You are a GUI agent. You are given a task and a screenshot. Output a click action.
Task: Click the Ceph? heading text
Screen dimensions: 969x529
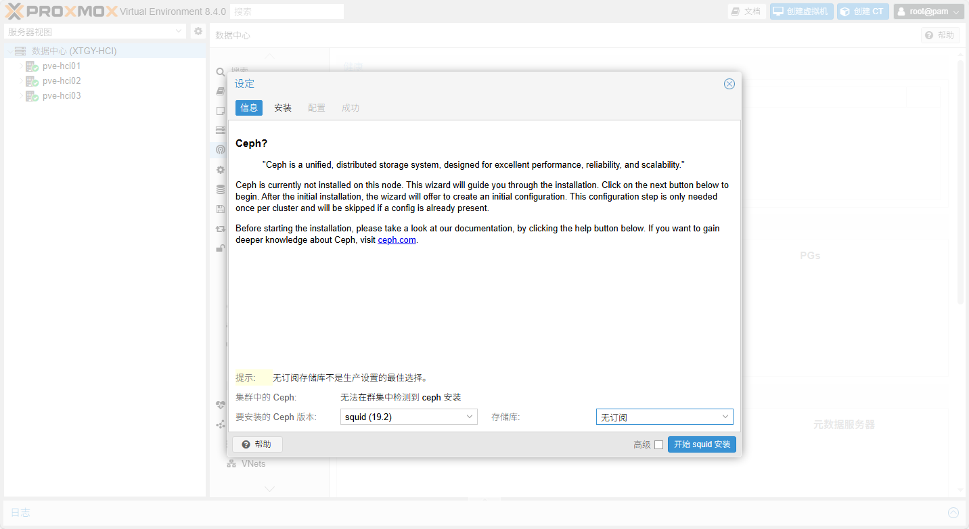pos(252,143)
